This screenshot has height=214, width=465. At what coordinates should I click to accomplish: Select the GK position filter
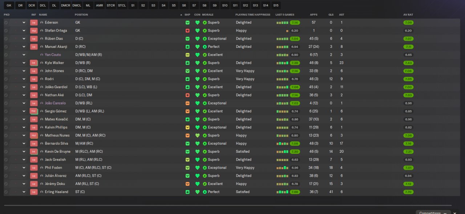[9, 5]
